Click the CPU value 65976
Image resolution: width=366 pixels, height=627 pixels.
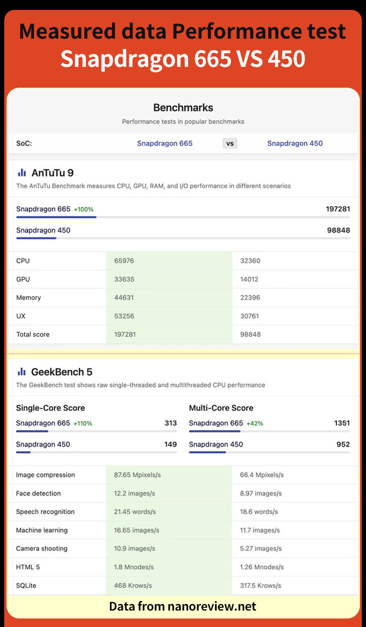pos(124,261)
